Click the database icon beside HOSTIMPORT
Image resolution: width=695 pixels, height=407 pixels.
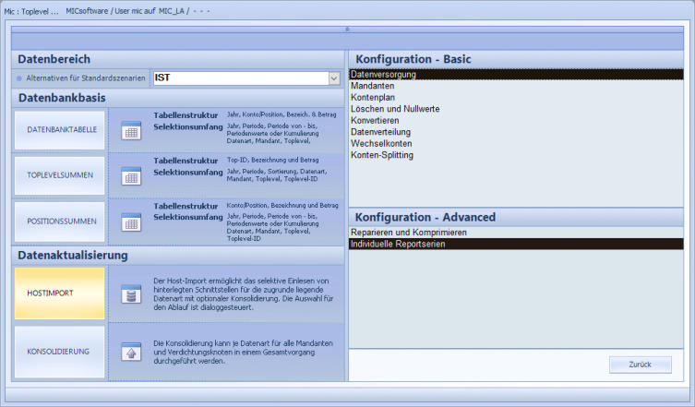131,293
